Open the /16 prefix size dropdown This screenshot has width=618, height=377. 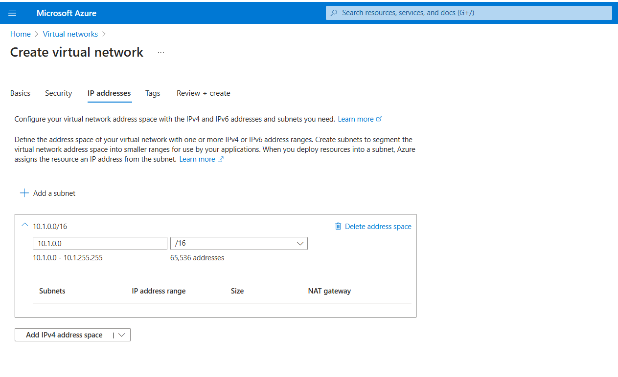(x=239, y=243)
